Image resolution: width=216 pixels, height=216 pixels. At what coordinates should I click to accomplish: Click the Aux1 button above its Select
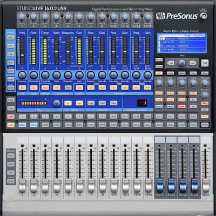click(x=159, y=117)
